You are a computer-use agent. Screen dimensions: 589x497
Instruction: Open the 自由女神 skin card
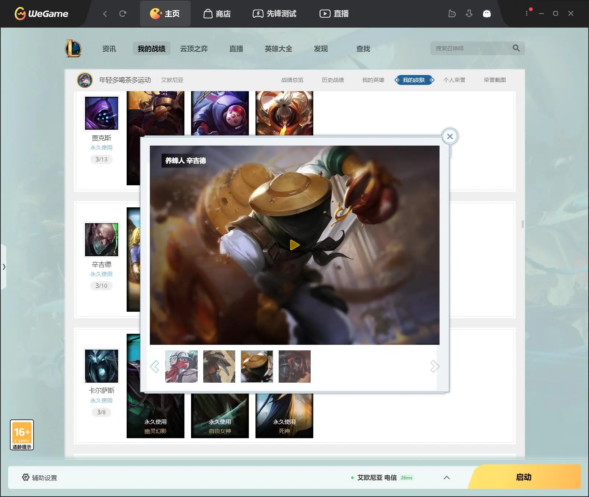[220, 415]
